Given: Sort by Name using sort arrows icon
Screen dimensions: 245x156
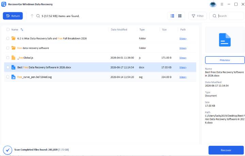Looking at the screenshot, I should [x=22, y=29].
